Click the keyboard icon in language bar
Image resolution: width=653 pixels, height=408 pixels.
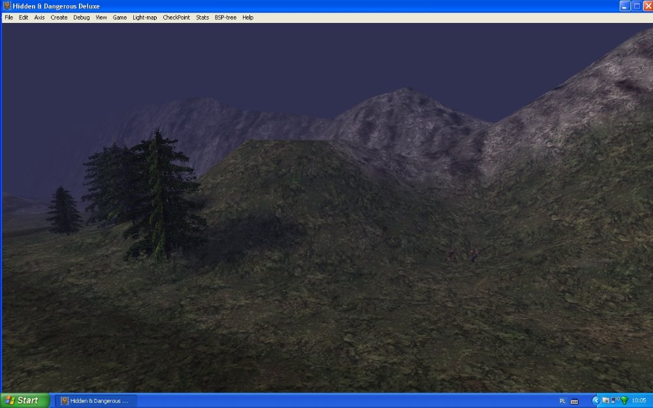click(575, 401)
